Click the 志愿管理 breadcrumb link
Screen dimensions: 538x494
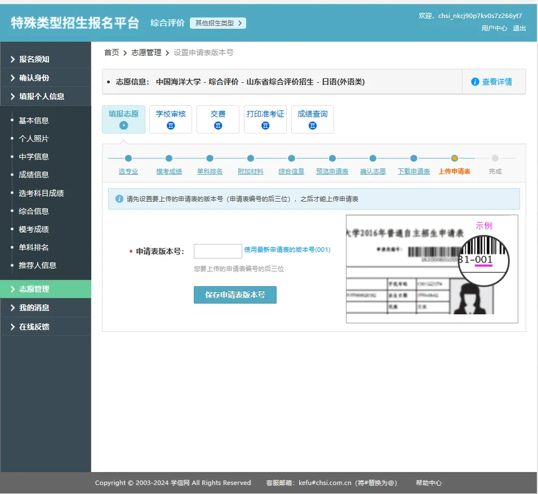(x=146, y=52)
